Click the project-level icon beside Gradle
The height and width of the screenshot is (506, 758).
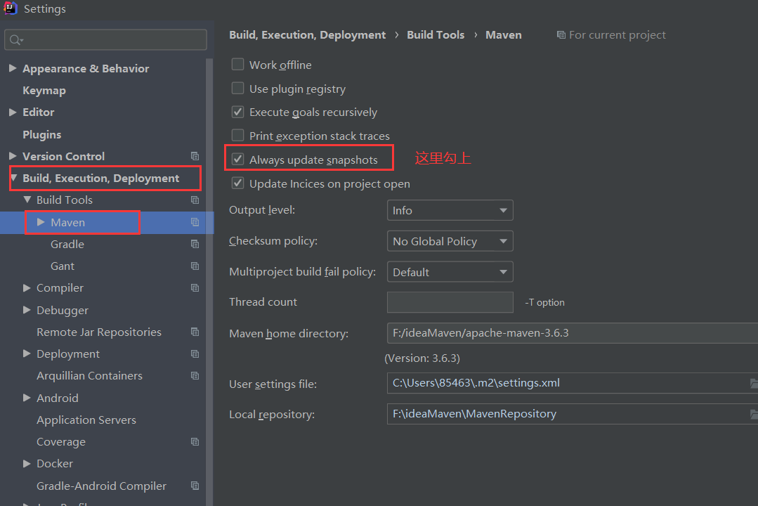point(195,245)
